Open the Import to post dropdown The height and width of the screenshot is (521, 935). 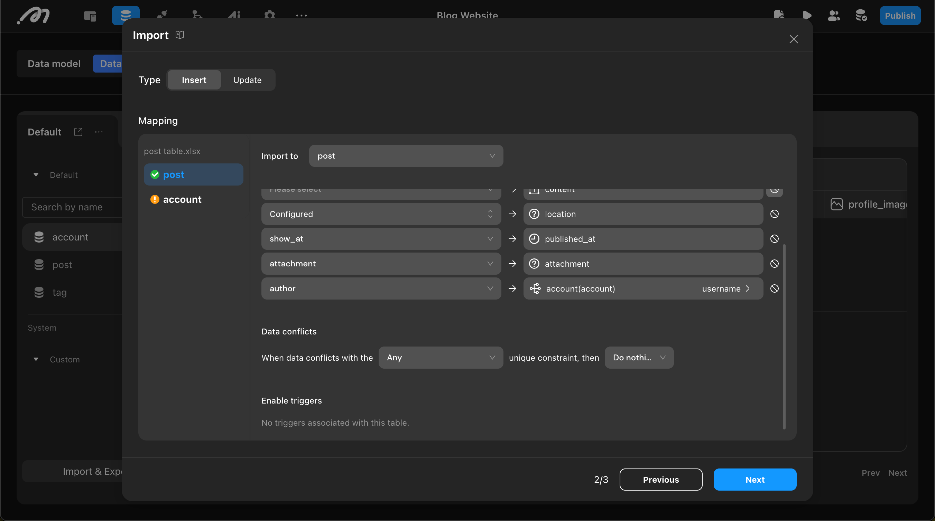coord(406,156)
